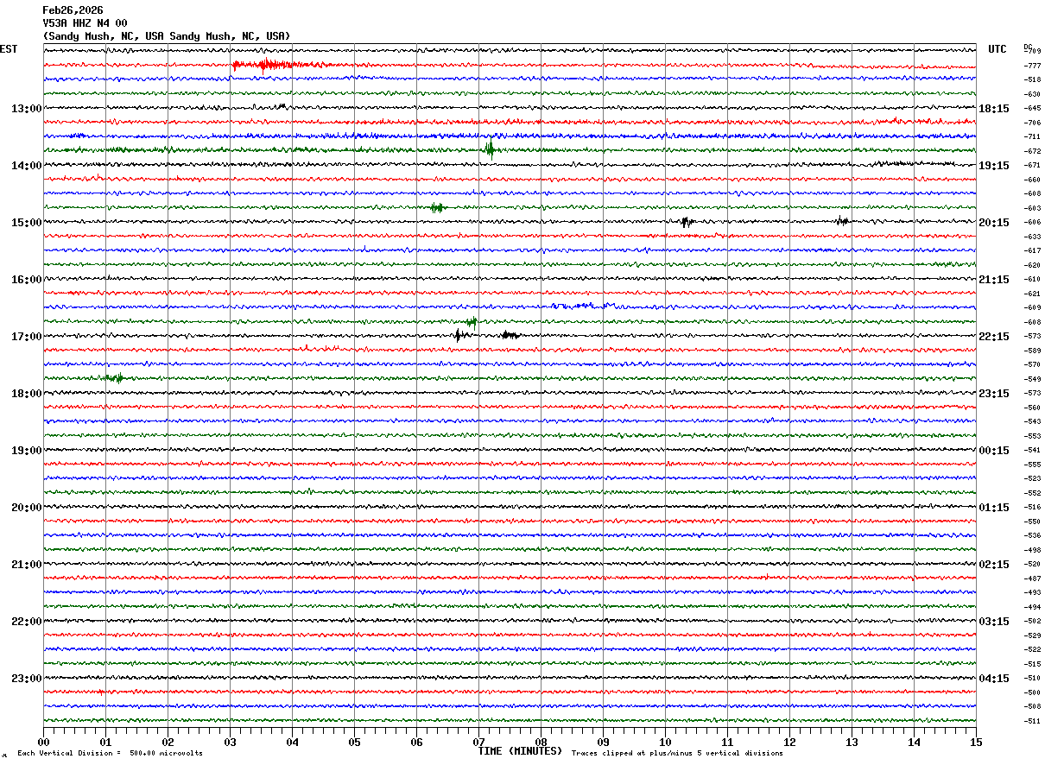Click the DC offset value -711
The image size is (1045, 765).
point(1032,137)
